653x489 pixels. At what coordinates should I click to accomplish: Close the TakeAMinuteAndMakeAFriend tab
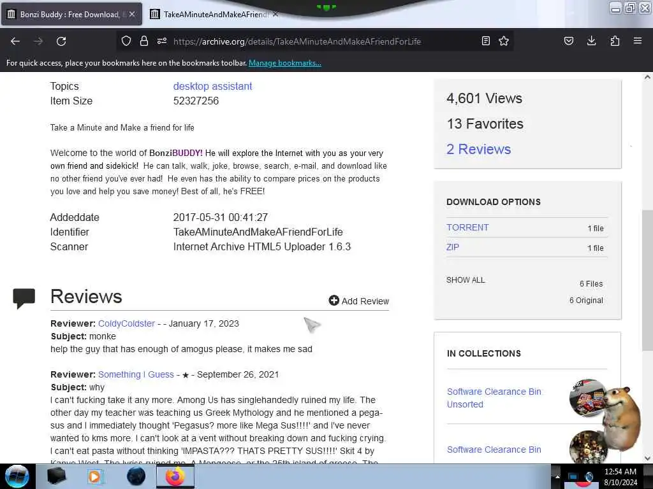(x=275, y=14)
